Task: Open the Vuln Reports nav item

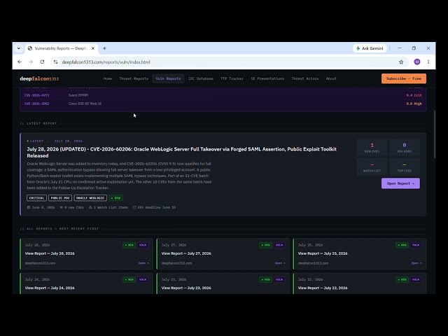Action: (x=168, y=78)
